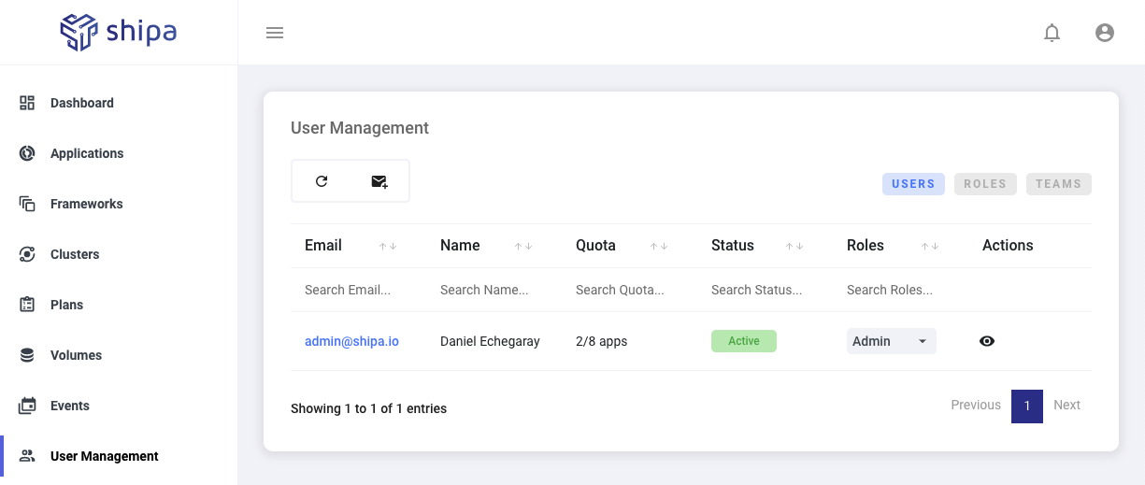Click the Roles column header

pos(866,246)
